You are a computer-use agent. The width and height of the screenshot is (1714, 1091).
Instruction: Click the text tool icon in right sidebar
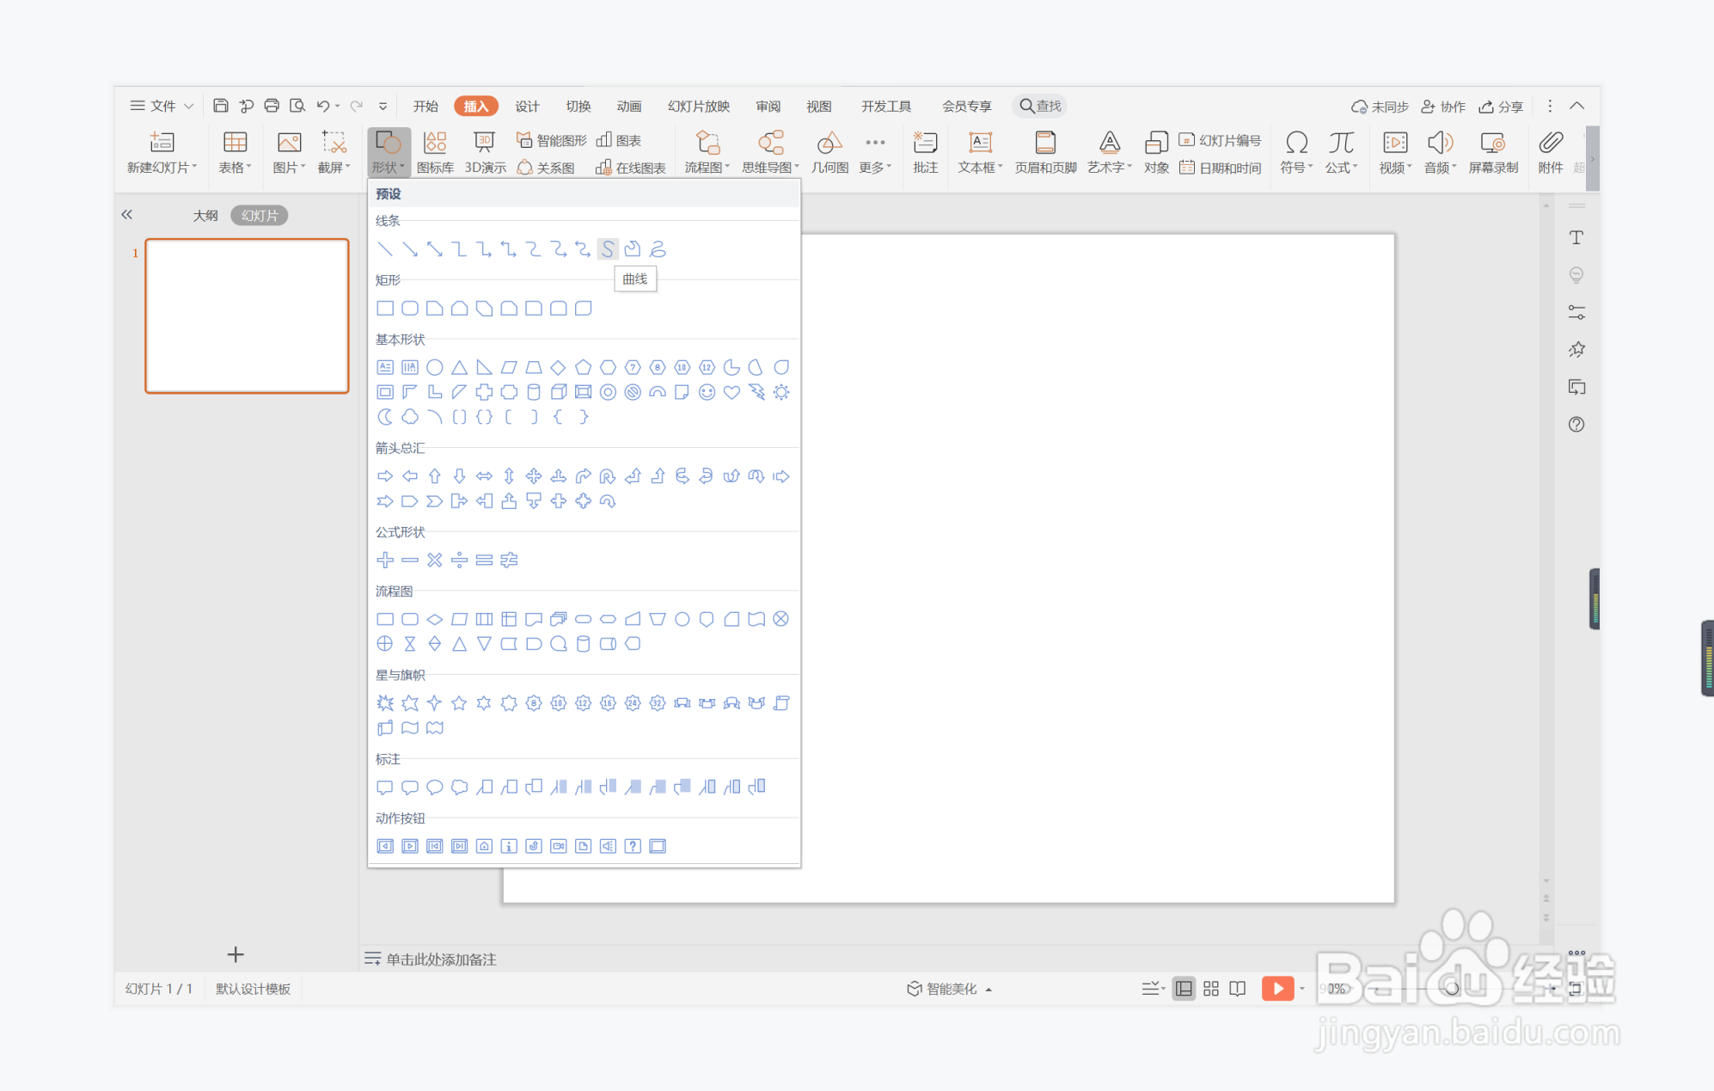coord(1576,238)
